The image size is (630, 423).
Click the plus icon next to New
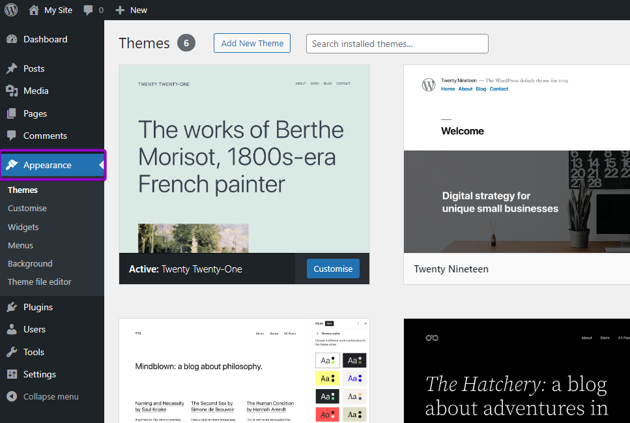(x=120, y=10)
